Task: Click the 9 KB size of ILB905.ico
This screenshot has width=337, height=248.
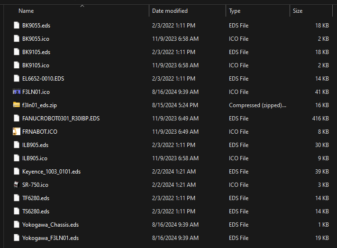Action: [323, 158]
